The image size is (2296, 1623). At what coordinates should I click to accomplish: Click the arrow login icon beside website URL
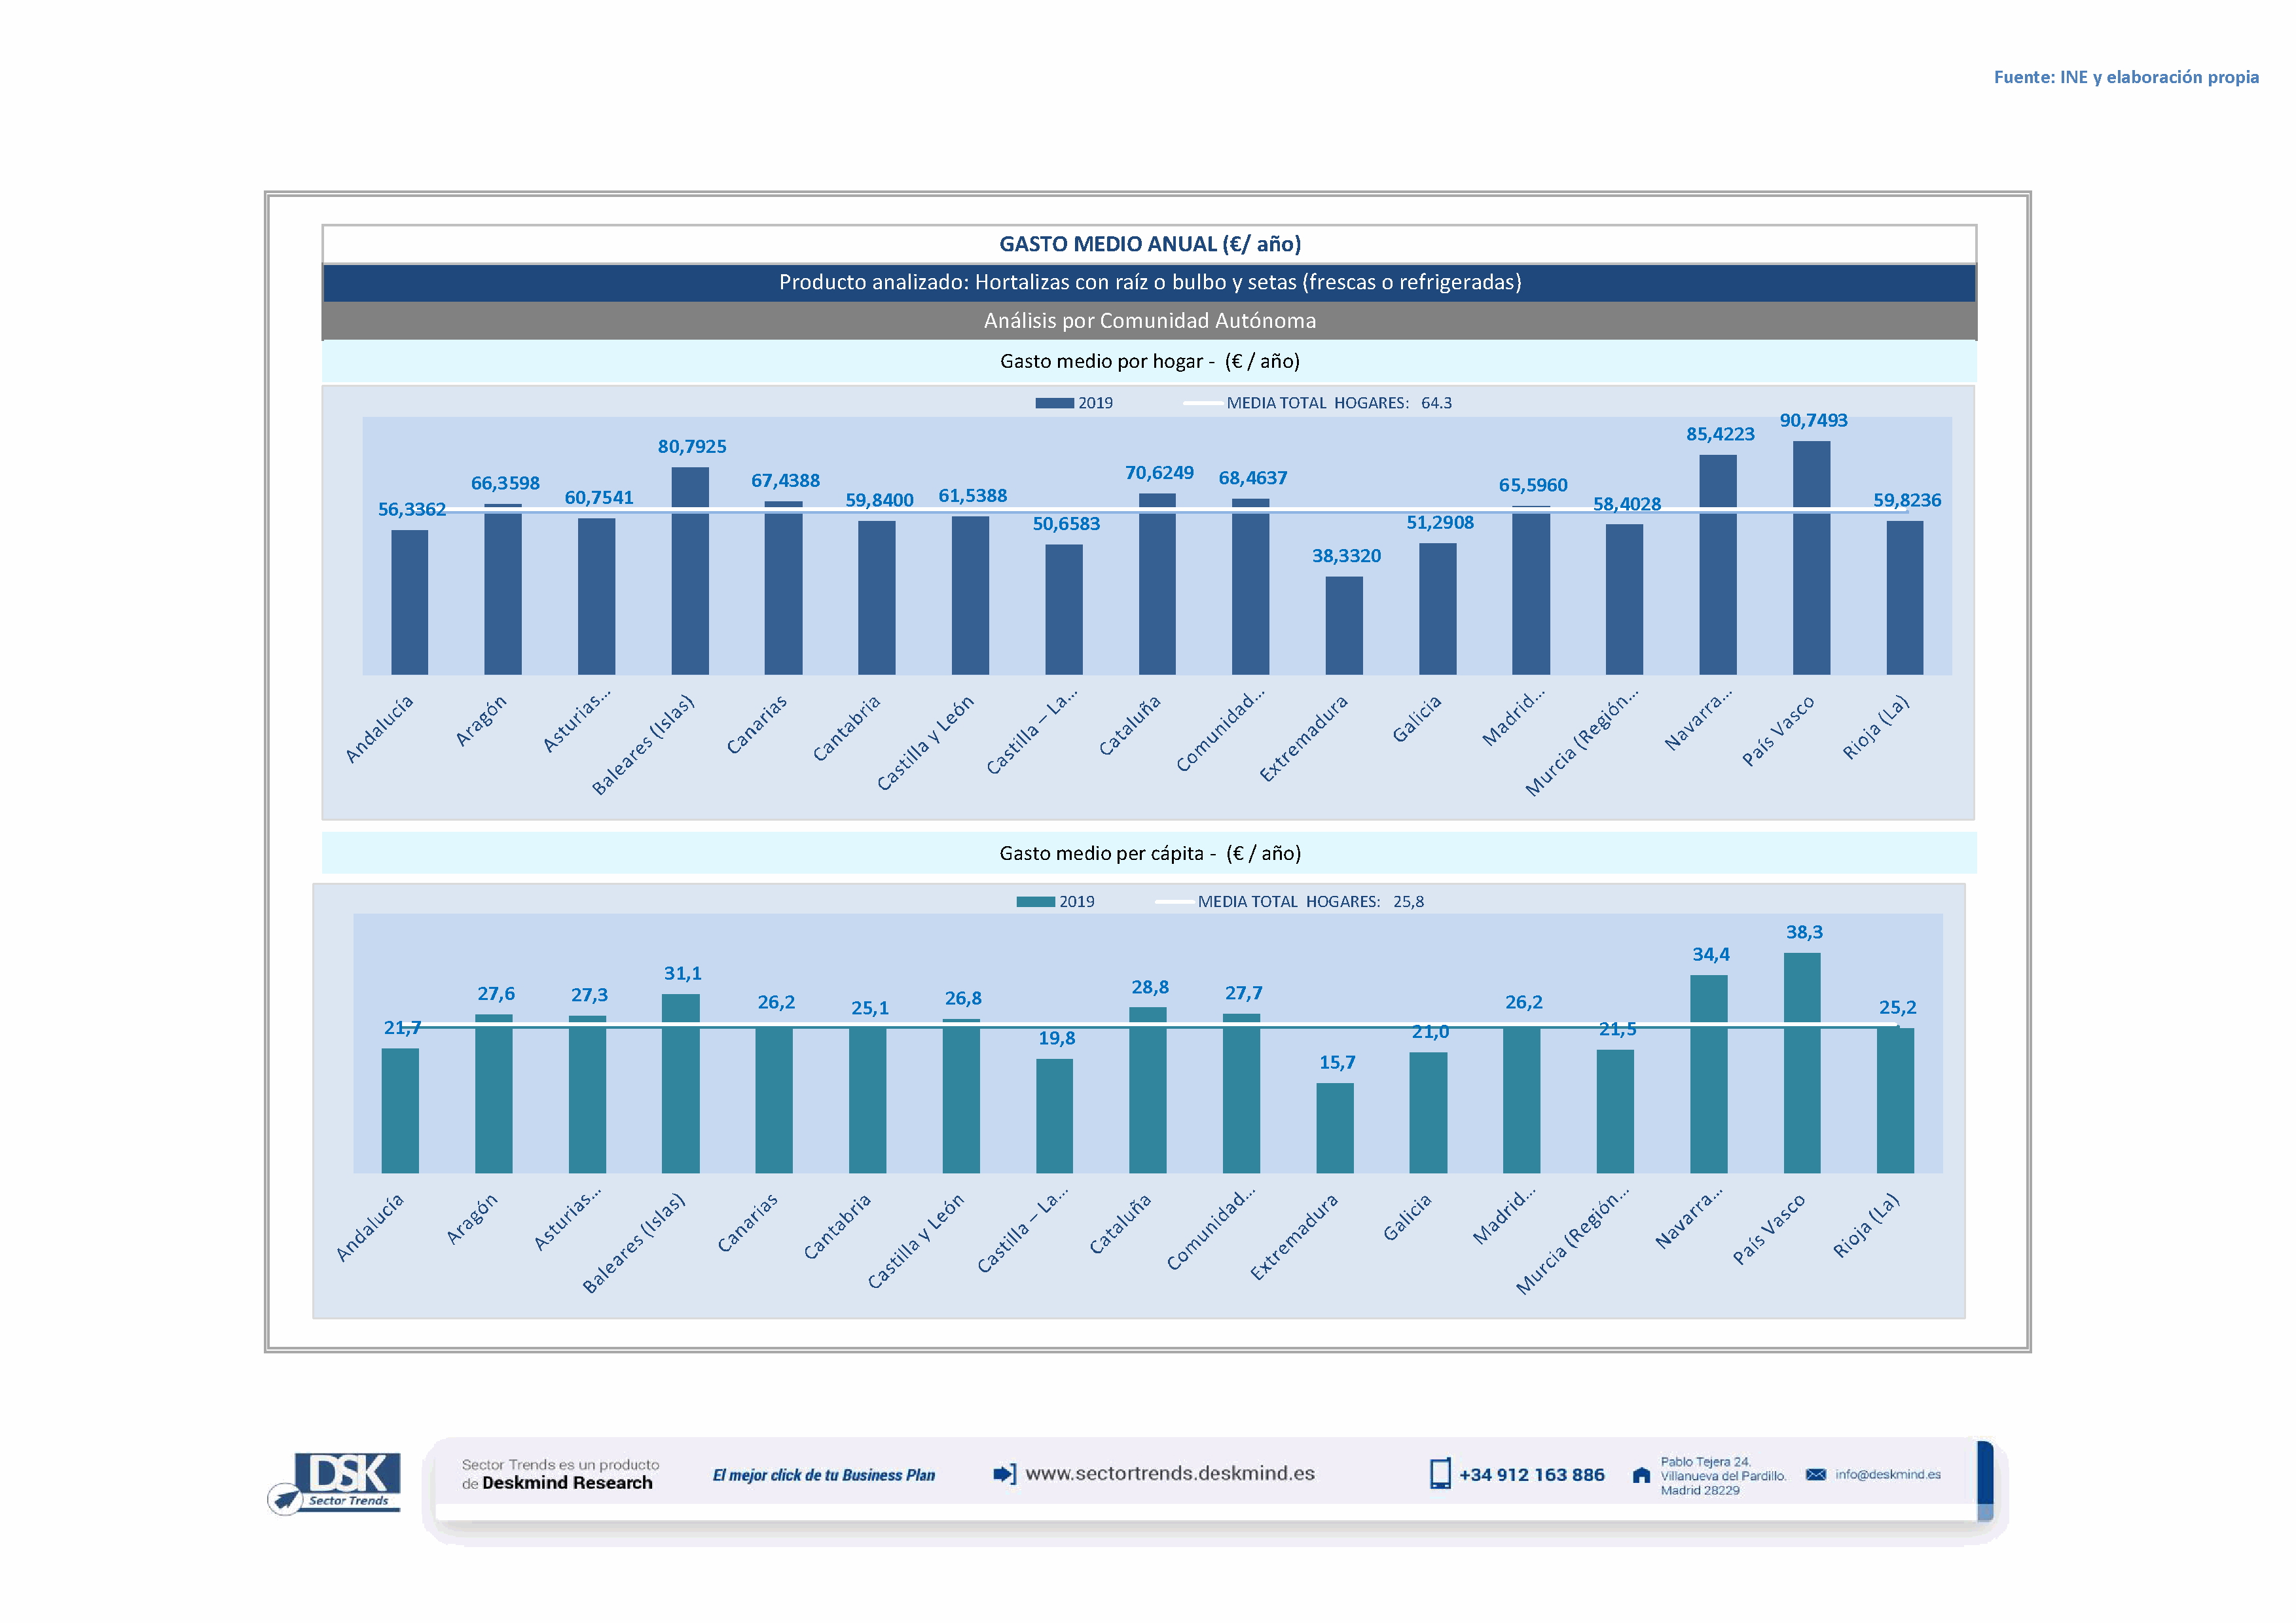[1004, 1474]
